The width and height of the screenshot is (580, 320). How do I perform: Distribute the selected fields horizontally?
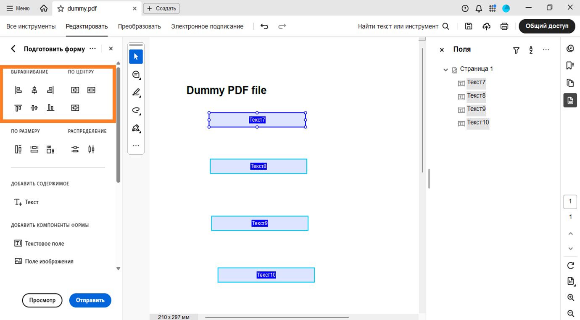click(91, 149)
